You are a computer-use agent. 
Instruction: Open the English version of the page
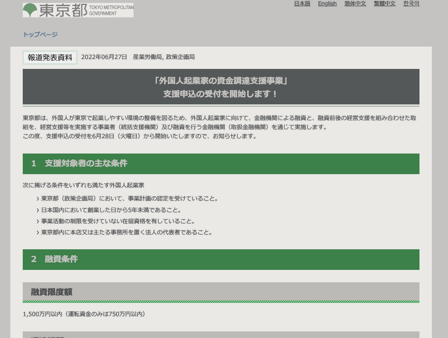327,4
